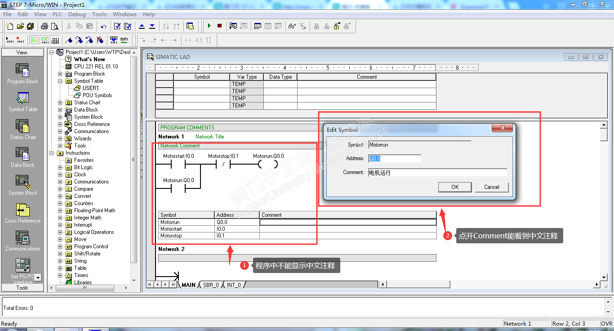Open an existing project via toolbar folder icon
Viewport: 614px width, 331px height.
click(20, 26)
